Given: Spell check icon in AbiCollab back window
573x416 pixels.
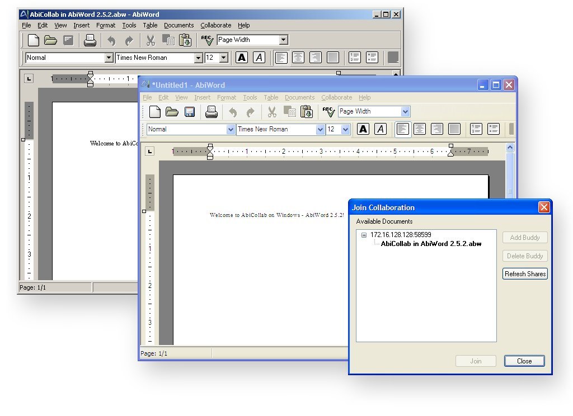Looking at the screenshot, I should tap(207, 40).
